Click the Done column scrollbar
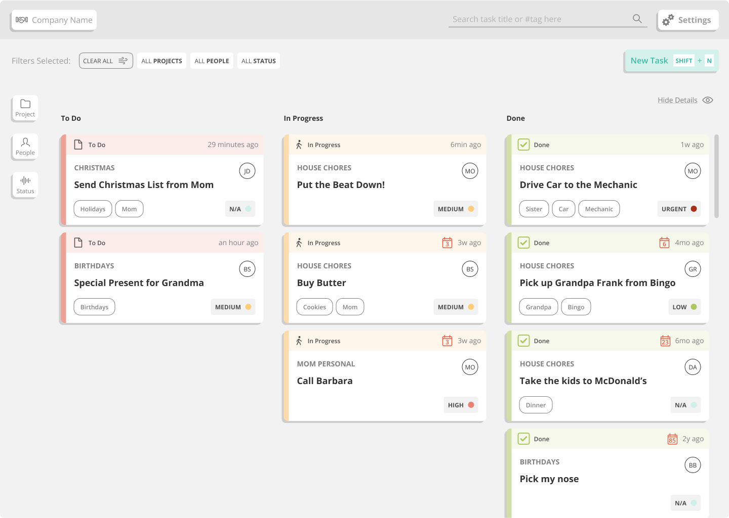The height and width of the screenshot is (518, 729). tap(716, 176)
